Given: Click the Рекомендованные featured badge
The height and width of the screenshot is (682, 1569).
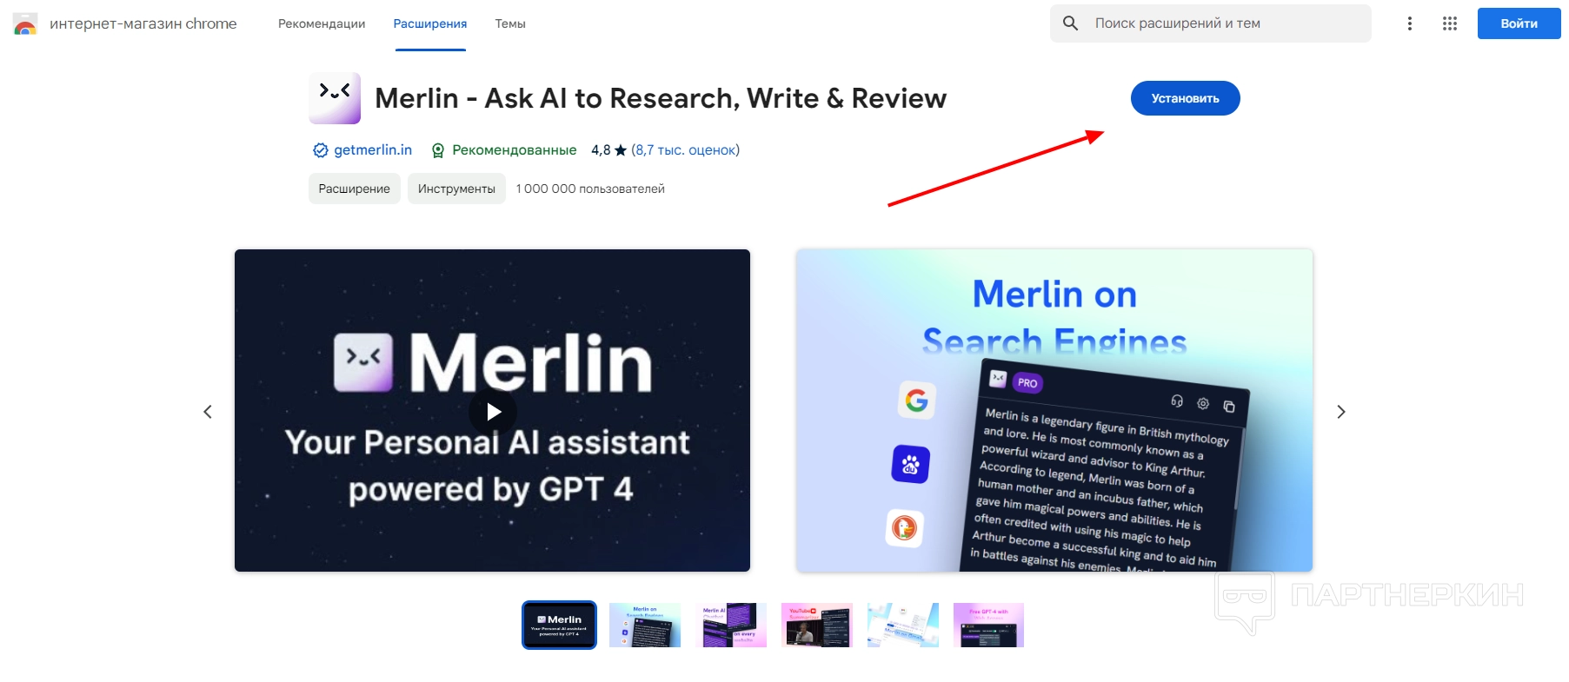Looking at the screenshot, I should pos(504,150).
